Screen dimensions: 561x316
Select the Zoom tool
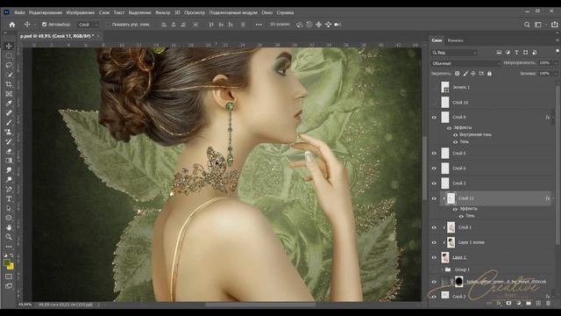9,237
